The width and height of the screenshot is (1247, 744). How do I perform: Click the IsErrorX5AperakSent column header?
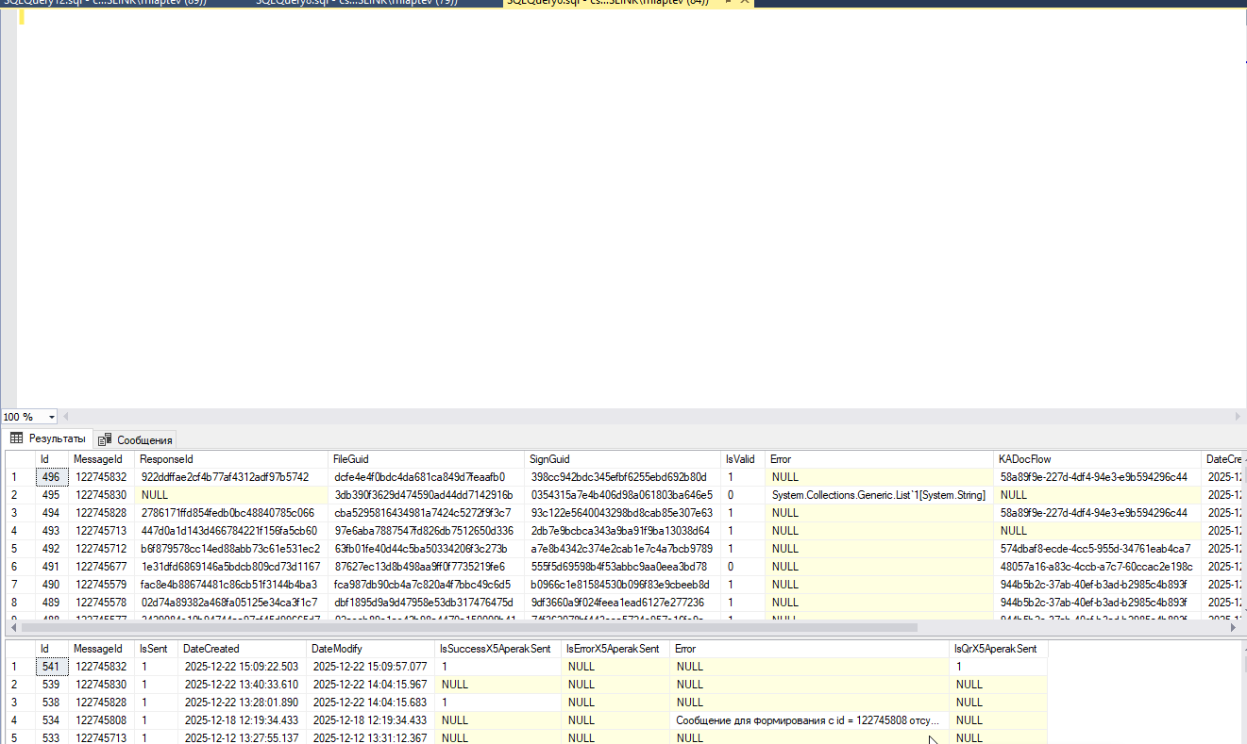click(615, 649)
